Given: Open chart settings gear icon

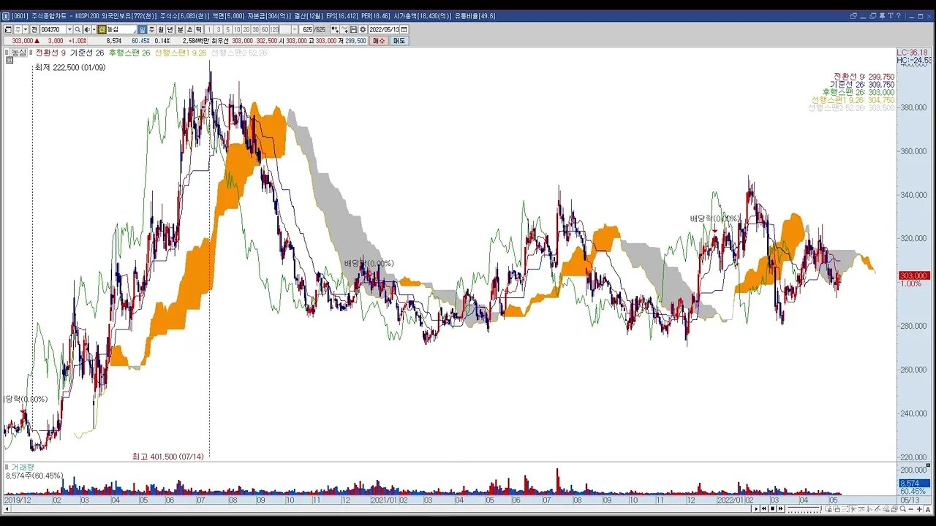Looking at the screenshot, I should point(363,30).
